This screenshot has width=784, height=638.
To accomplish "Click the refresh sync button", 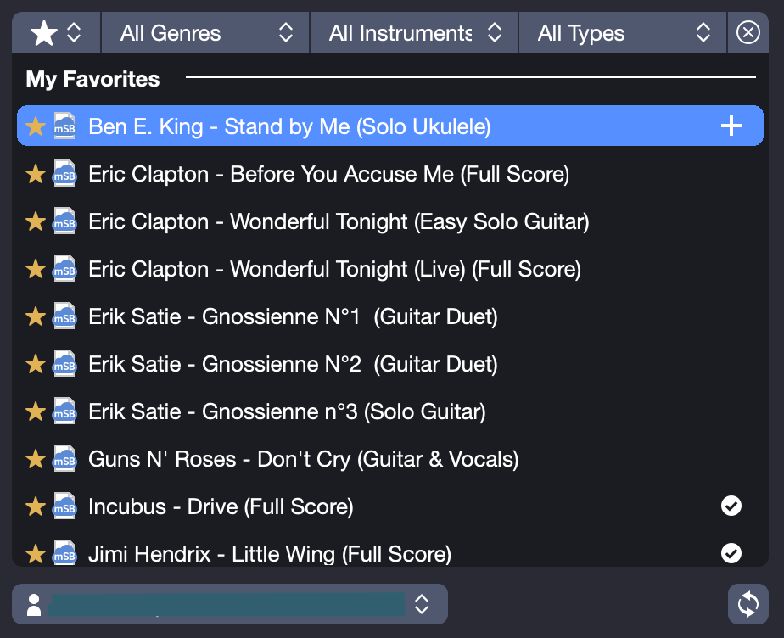I will click(x=748, y=604).
